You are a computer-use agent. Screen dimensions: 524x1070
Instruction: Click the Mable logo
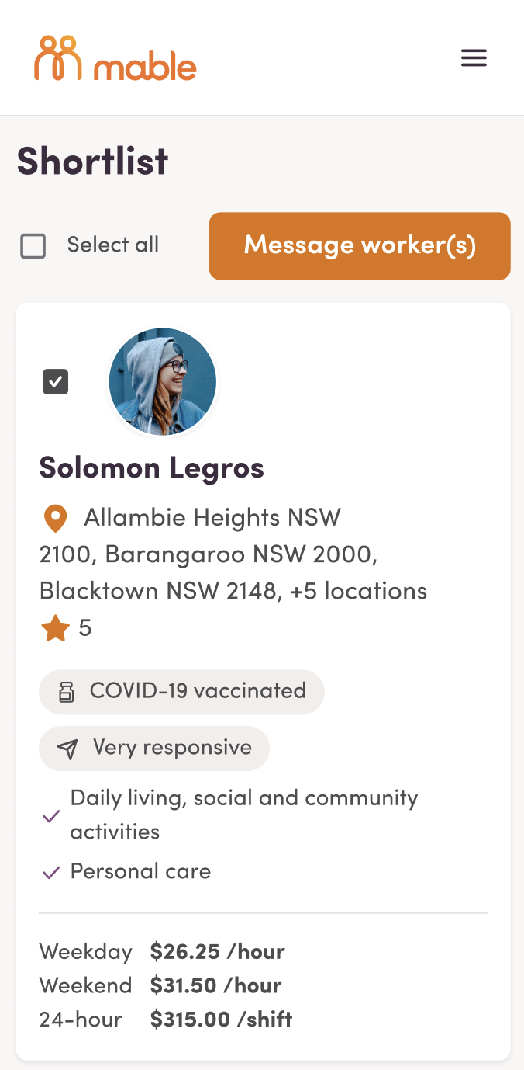[115, 59]
